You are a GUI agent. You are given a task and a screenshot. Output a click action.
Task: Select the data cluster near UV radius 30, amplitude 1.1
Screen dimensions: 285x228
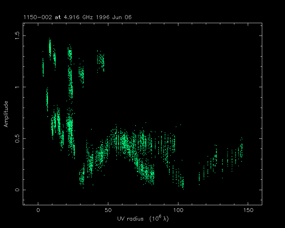[x=81, y=73]
